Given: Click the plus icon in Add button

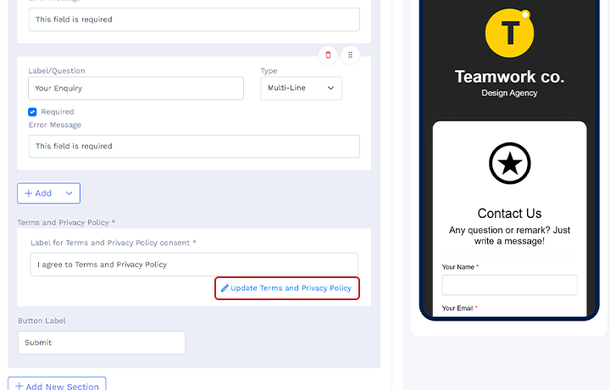Looking at the screenshot, I should click(x=29, y=193).
